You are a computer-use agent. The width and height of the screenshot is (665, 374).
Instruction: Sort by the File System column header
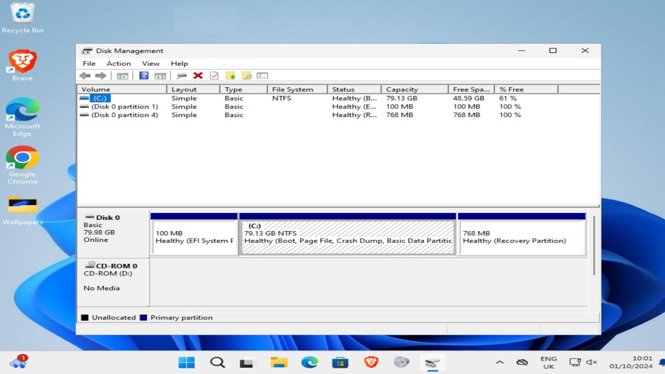[x=297, y=89]
